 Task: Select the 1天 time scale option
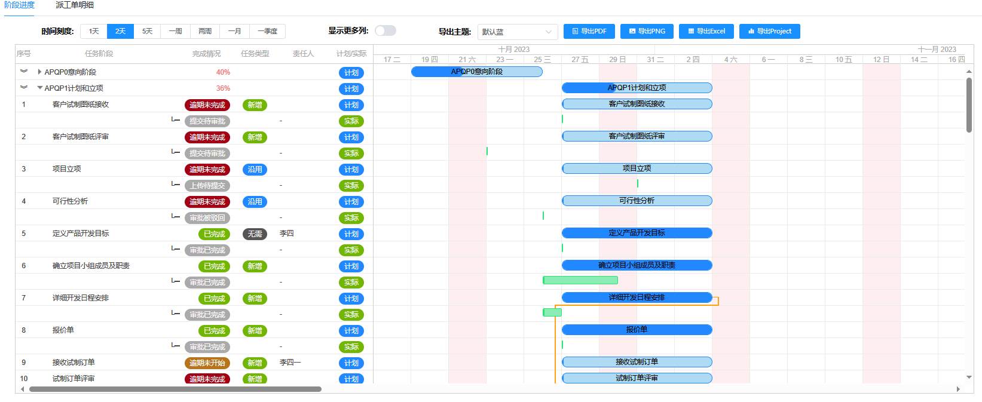pos(94,31)
